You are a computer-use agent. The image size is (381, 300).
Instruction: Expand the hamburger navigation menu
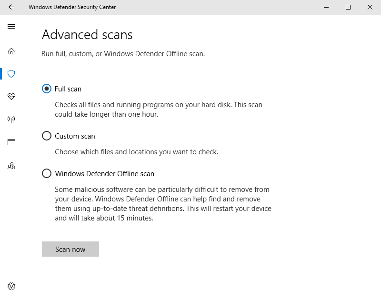pyautogui.click(x=11, y=27)
